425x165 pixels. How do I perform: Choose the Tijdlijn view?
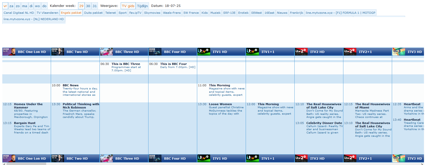[142, 6]
